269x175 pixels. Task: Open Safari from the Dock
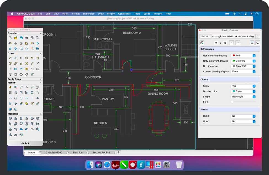coord(107,165)
